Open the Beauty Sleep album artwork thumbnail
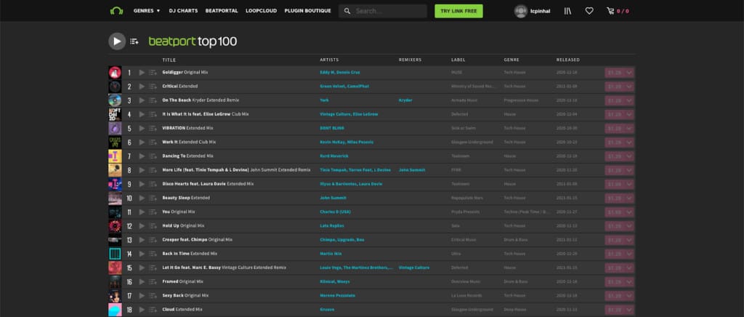744x317 pixels. click(x=115, y=198)
